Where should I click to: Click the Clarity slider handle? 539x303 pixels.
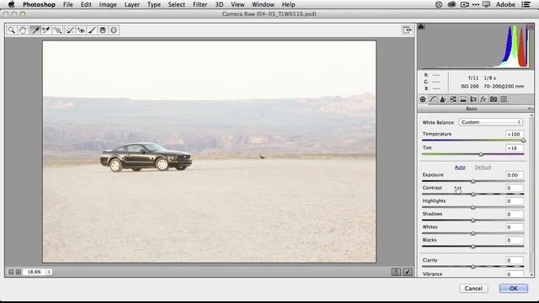pos(473,267)
